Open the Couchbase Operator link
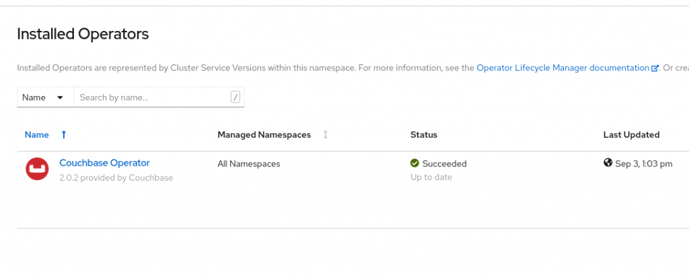This screenshot has width=689, height=276. (104, 163)
